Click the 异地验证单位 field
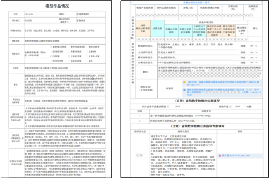This screenshot has height=178, width=270. (65, 31)
